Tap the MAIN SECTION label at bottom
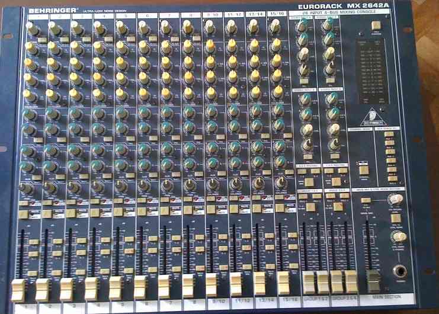Screen dimensions: 439x314 coord(386,297)
